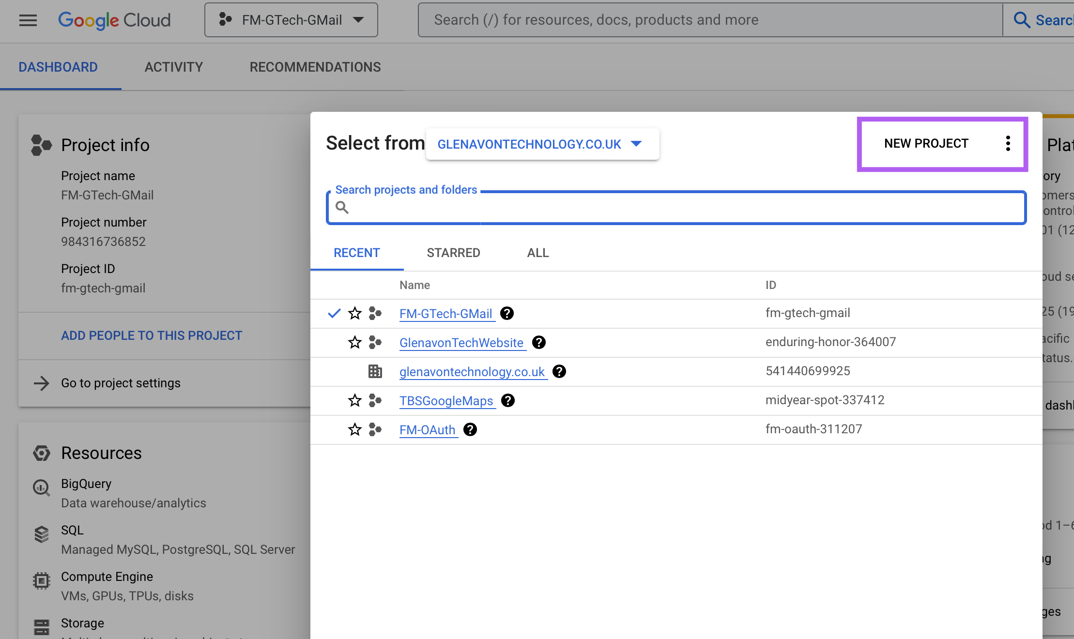Expand the GLENAVONTECHNOLOGY.CO.UK organization dropdown
The width and height of the screenshot is (1074, 639).
[x=542, y=144]
